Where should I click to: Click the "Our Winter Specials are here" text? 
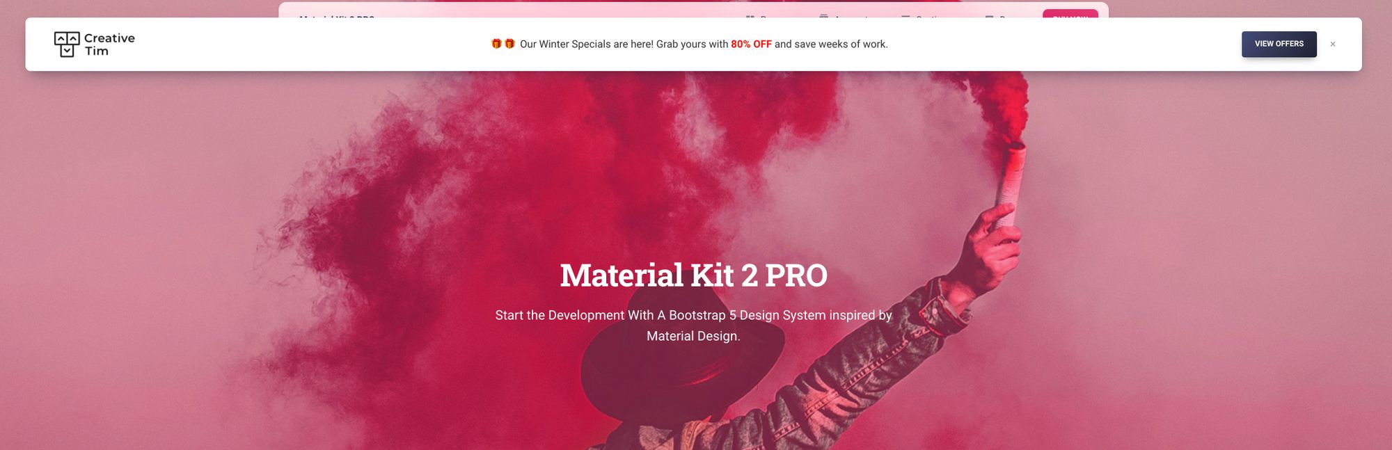pyautogui.click(x=587, y=44)
